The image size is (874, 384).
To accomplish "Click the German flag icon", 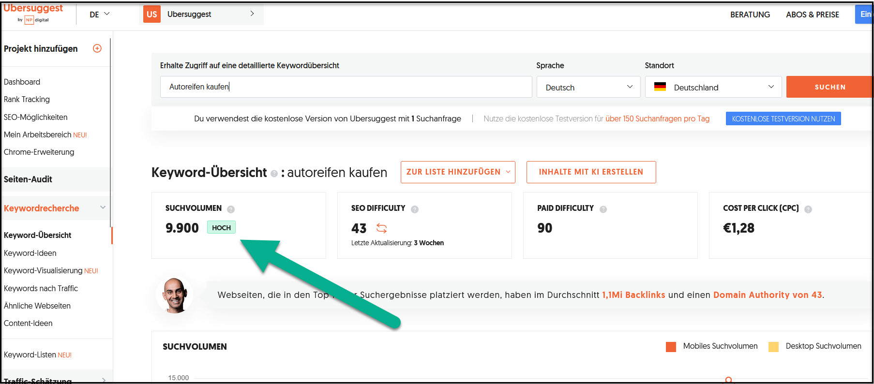I will 660,87.
